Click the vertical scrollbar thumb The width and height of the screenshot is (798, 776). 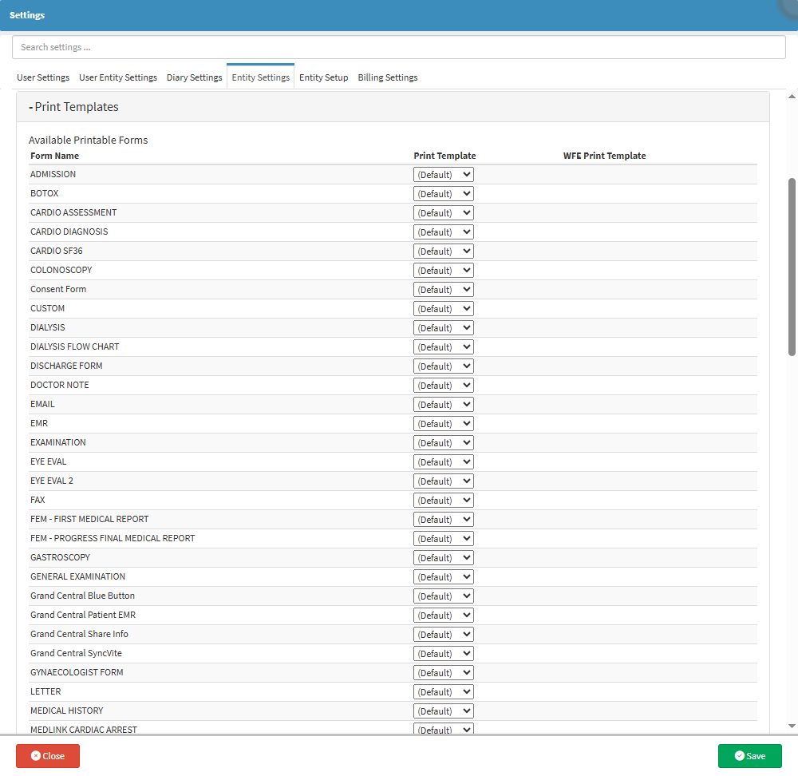[792, 266]
